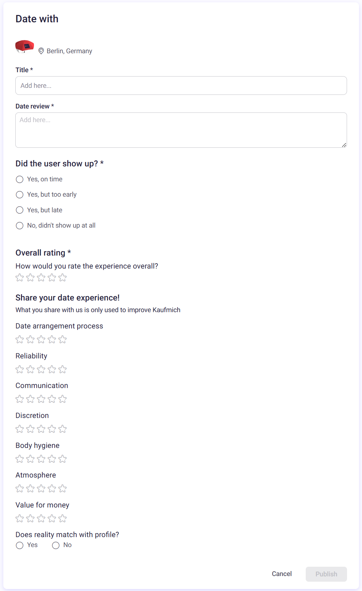Select 'Yes, on time' radio option
This screenshot has width=362, height=591.
coord(20,179)
